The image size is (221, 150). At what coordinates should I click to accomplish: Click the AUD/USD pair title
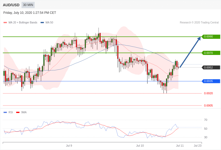point(11,5)
